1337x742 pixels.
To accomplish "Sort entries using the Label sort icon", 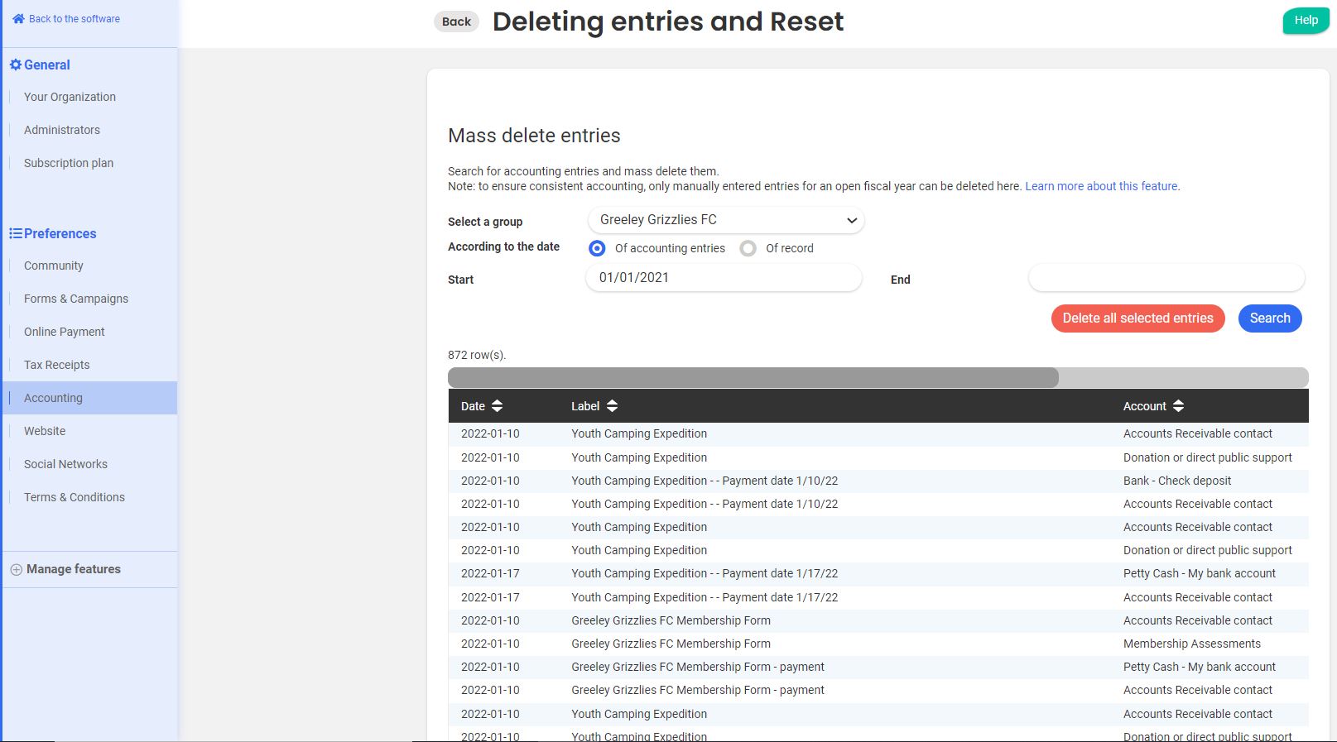I will pyautogui.click(x=612, y=406).
